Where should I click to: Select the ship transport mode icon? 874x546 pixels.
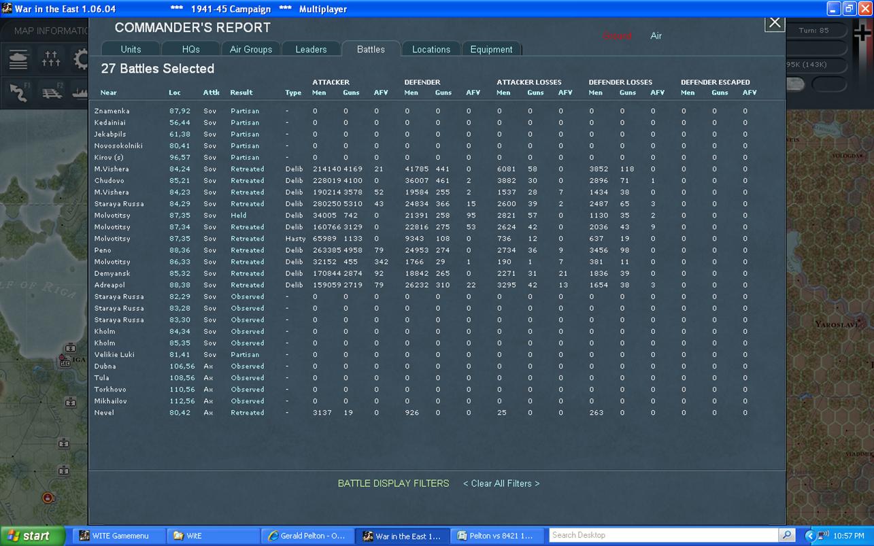click(80, 92)
